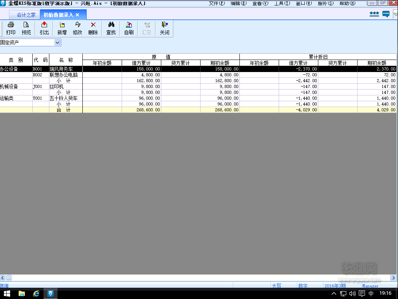Show hidden system tray icons
The width and height of the screenshot is (398, 299).
(334, 294)
